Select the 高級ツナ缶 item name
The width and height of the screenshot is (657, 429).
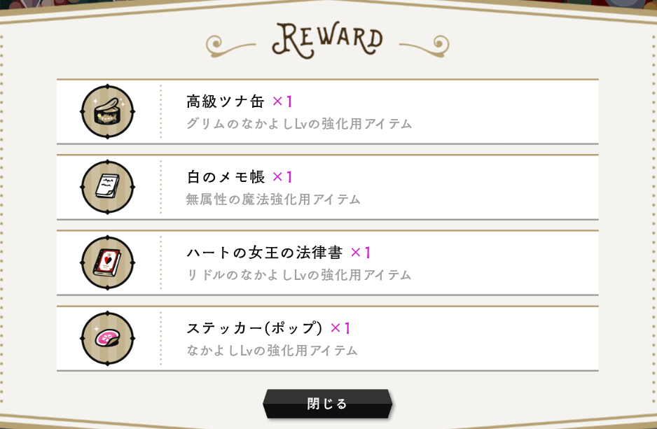[226, 101]
